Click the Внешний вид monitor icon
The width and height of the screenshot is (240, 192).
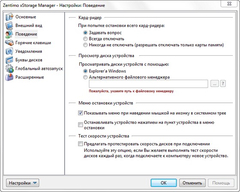tap(9, 26)
